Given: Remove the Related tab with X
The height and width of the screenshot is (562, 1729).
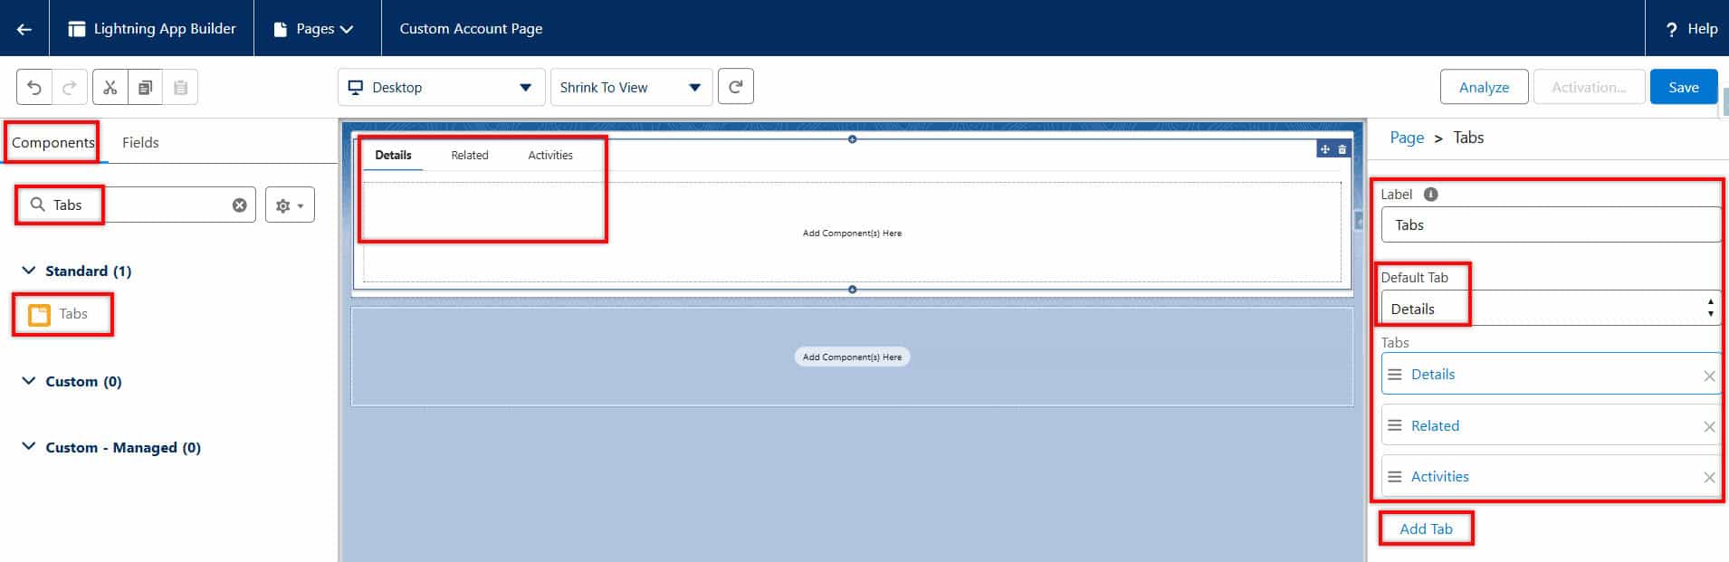Looking at the screenshot, I should pos(1709,427).
